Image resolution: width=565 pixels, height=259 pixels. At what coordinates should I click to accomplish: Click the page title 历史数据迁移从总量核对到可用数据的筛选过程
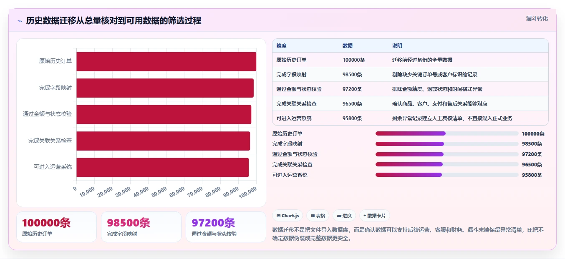pos(114,20)
